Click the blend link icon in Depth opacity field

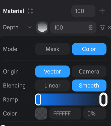[91, 27]
